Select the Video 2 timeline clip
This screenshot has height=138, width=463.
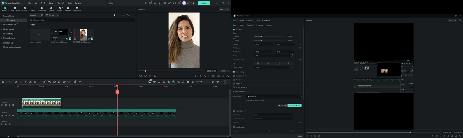click(41, 103)
